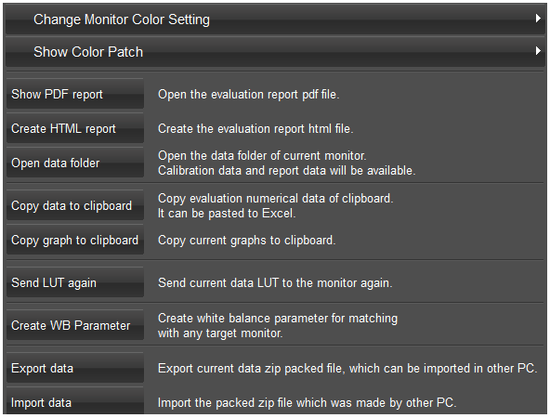Viewport: 550px width, 418px height.
Task: Open the Show Color Patch menu
Action: coord(275,52)
